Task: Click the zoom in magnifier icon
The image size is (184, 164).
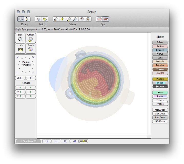Action: pos(56,141)
